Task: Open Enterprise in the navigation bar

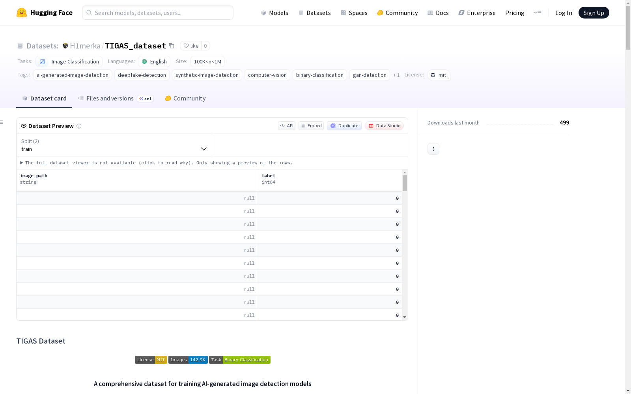Action: click(x=477, y=13)
